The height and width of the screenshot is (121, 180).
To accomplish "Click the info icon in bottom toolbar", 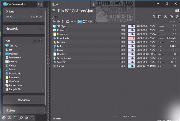I will click(x=9, y=118).
